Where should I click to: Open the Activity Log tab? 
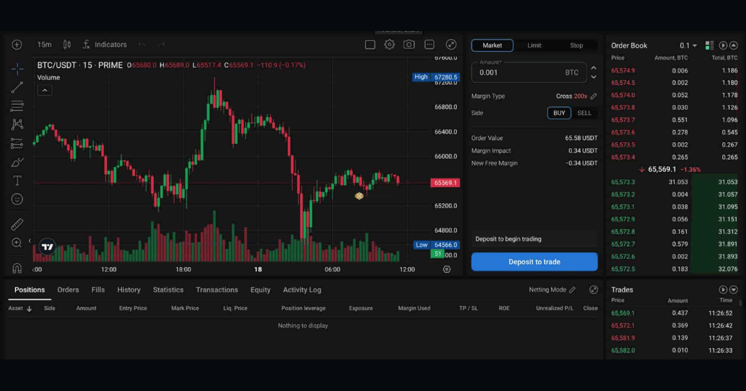(302, 290)
